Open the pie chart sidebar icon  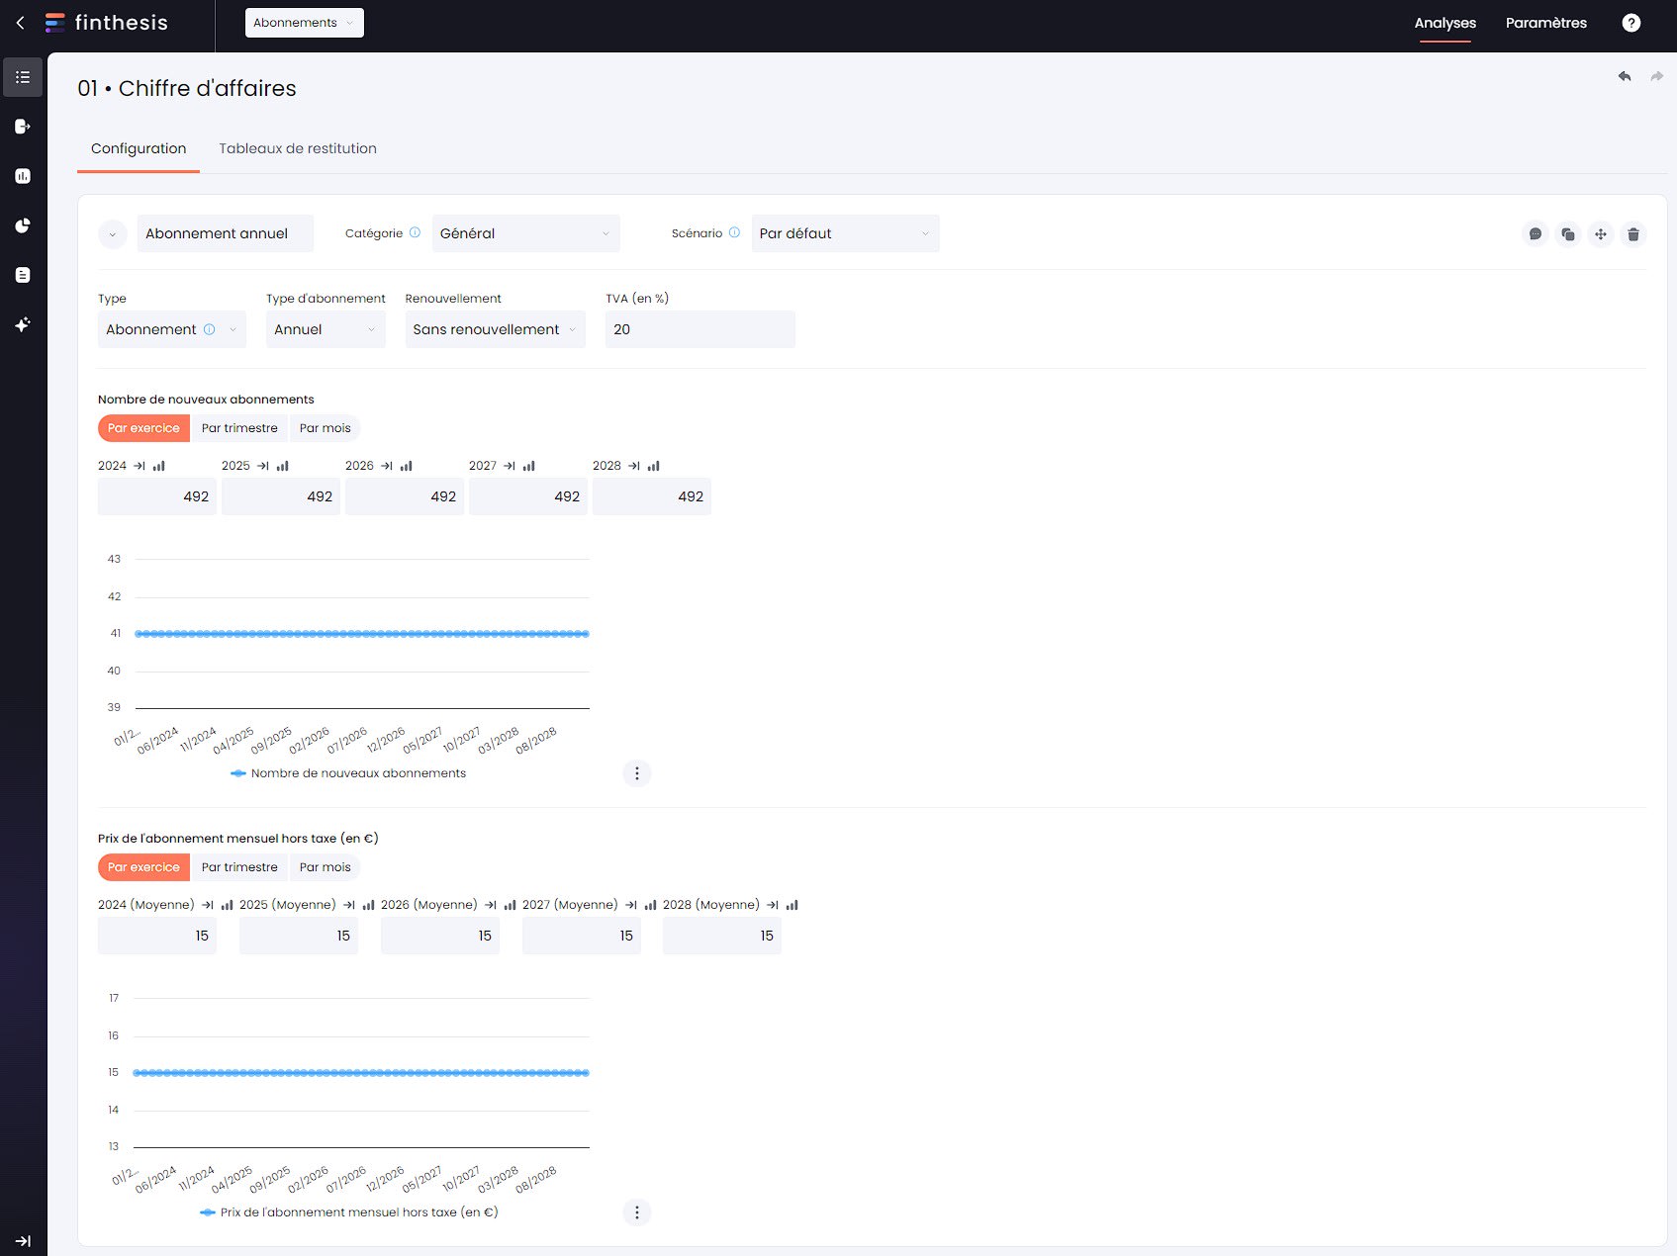pos(23,225)
